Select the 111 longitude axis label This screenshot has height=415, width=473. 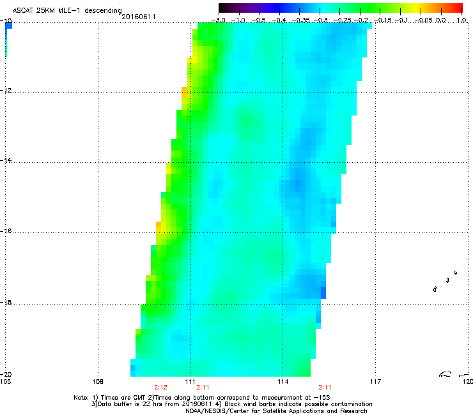coord(190,382)
